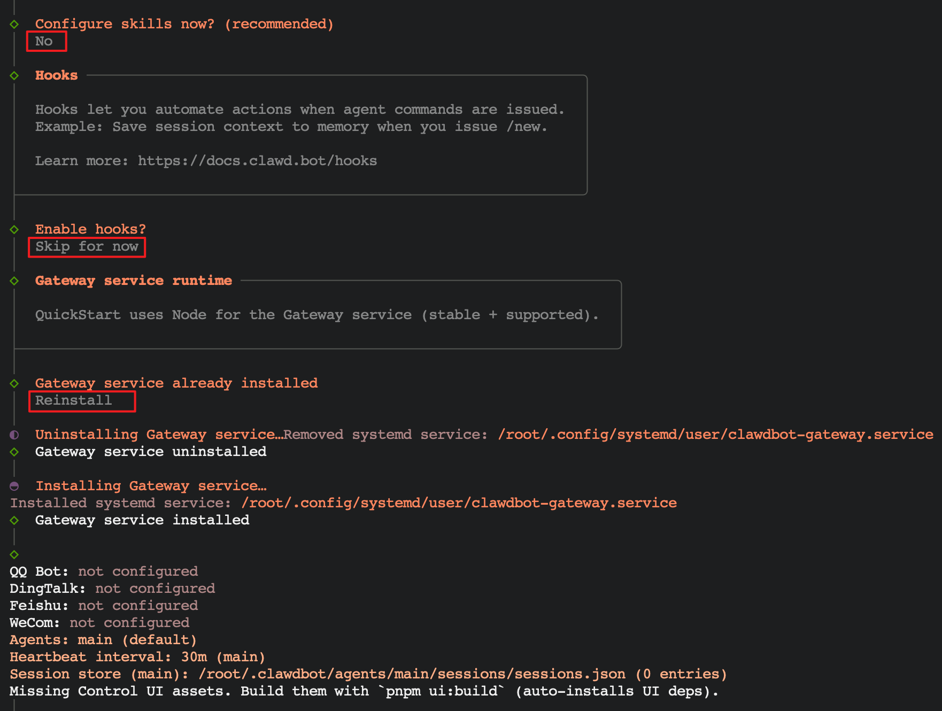This screenshot has width=942, height=711.
Task: Click the 'Hooks let you automate actions' description line
Action: point(300,110)
